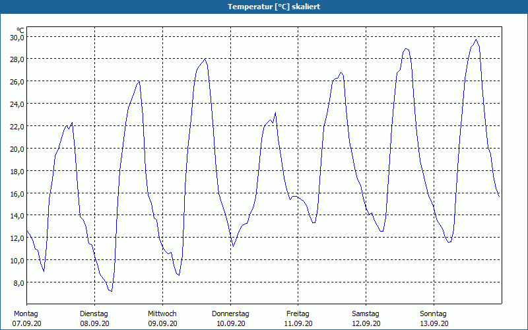This screenshot has height=330, width=528.
Task: Click the Wednesday afternoon peak at 28°C
Action: point(205,59)
